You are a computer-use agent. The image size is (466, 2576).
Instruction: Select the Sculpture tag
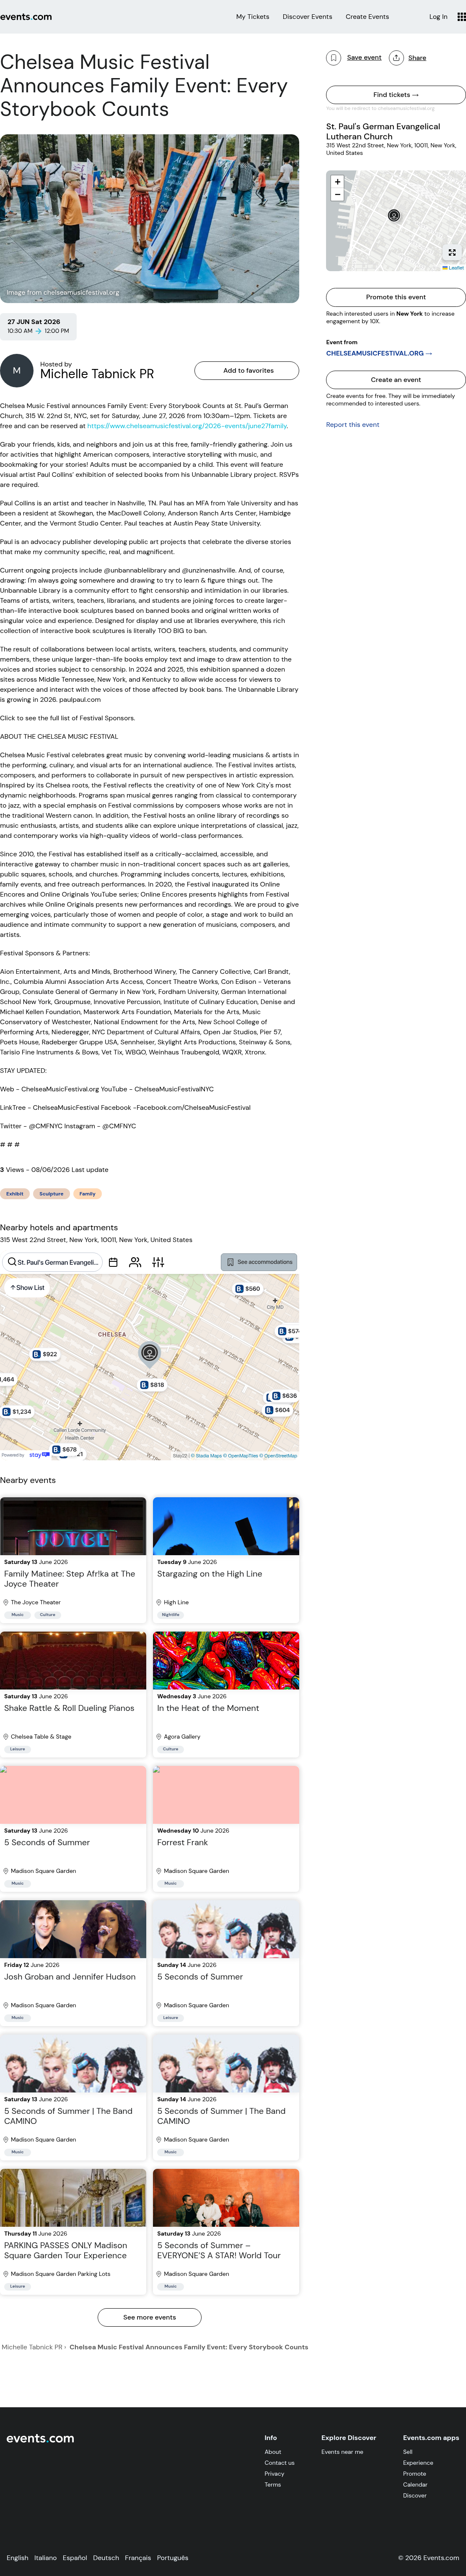click(x=51, y=1194)
